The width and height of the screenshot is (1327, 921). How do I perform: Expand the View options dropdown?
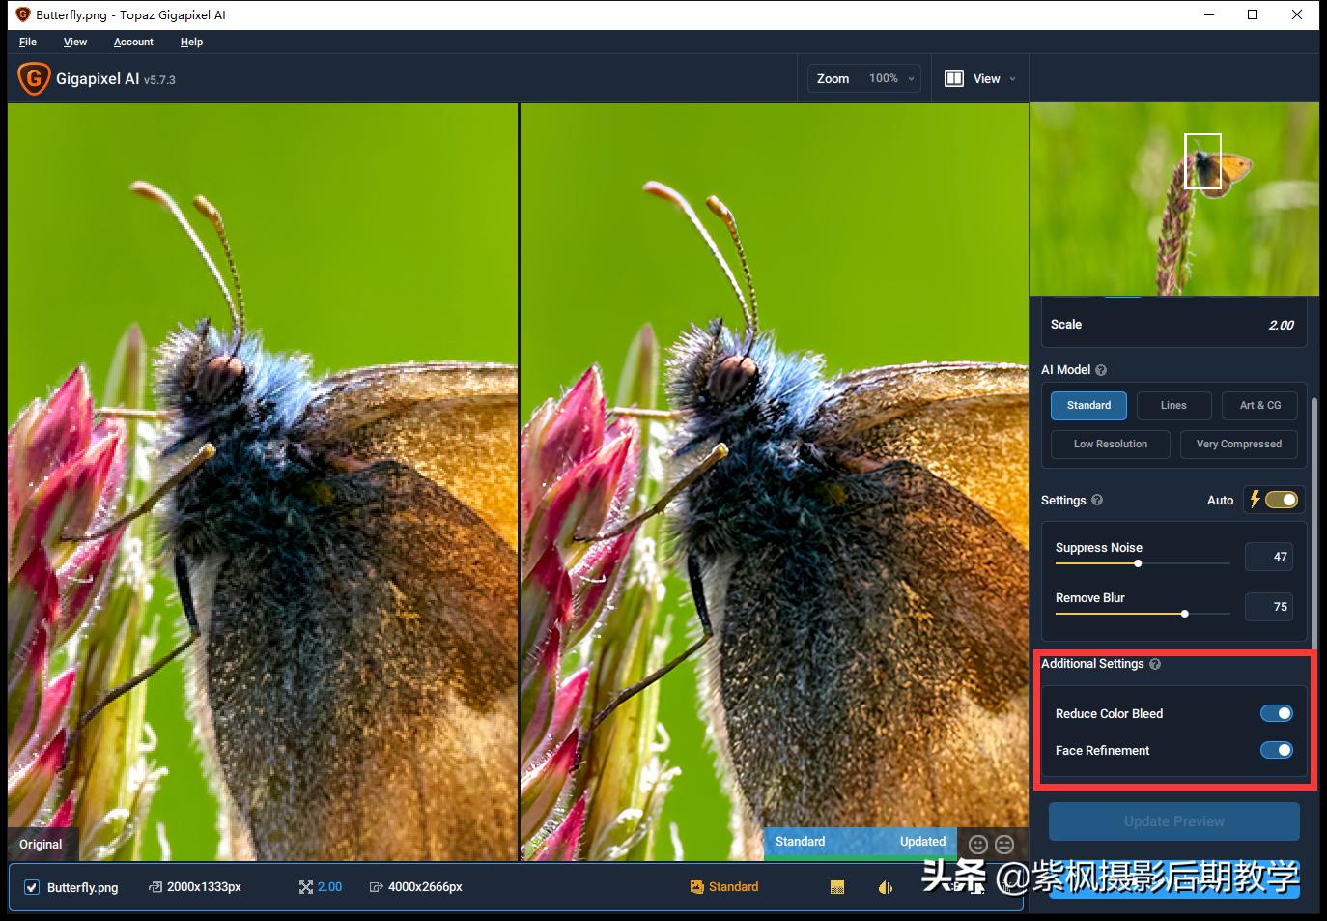click(x=1011, y=78)
